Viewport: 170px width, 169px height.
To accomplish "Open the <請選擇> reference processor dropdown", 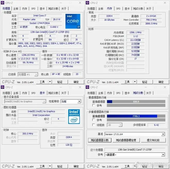I will click(x=163, y=155).
